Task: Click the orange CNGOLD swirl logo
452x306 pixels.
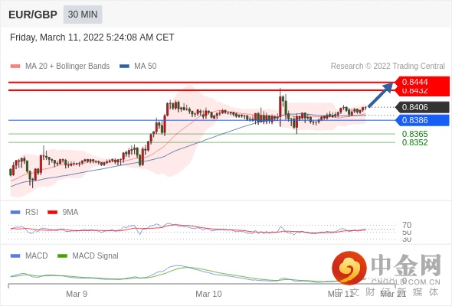Action: [349, 268]
